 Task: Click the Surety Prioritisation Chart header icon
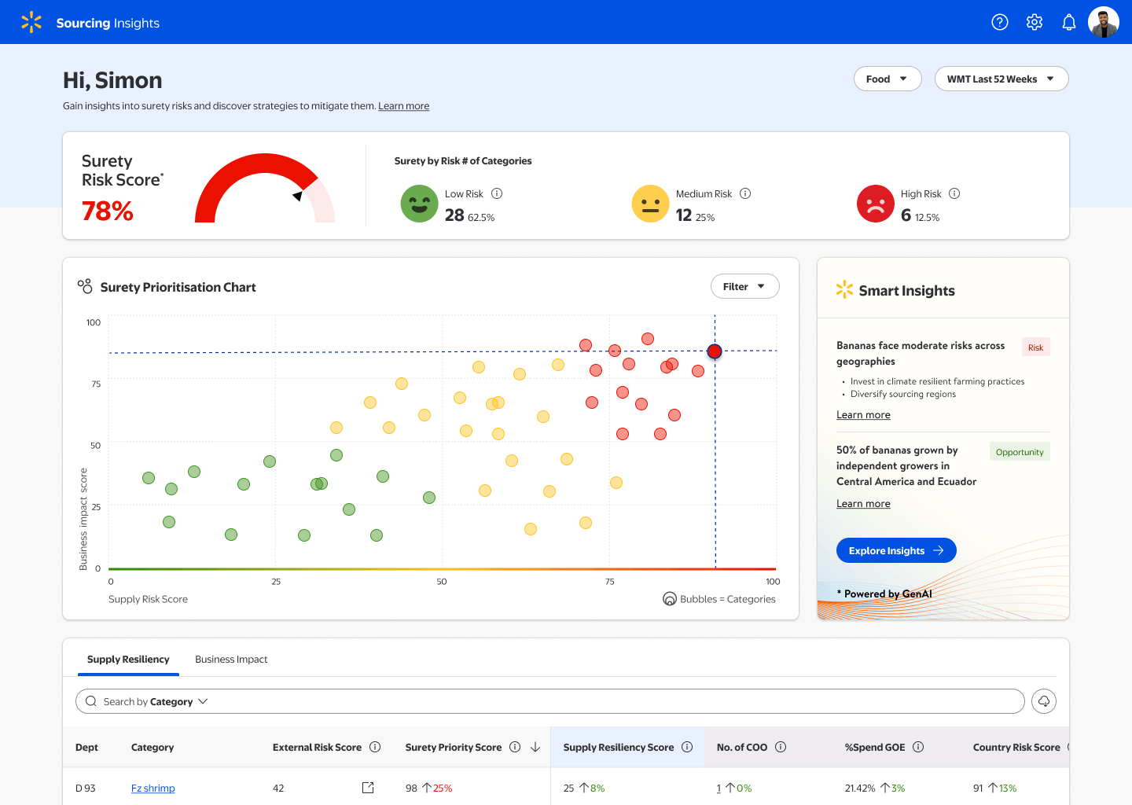[x=84, y=286]
